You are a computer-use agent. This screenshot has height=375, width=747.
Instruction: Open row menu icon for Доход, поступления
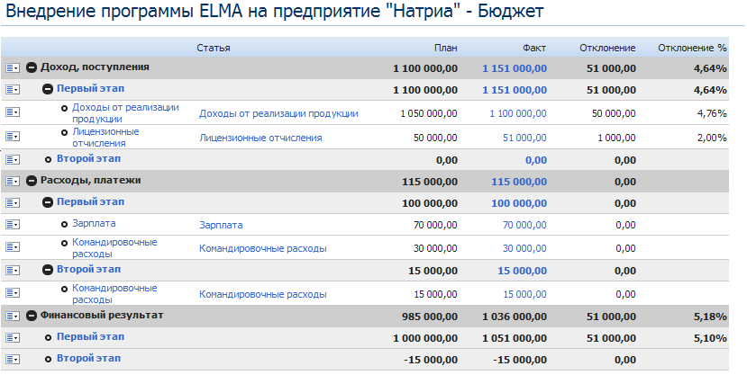coord(13,68)
